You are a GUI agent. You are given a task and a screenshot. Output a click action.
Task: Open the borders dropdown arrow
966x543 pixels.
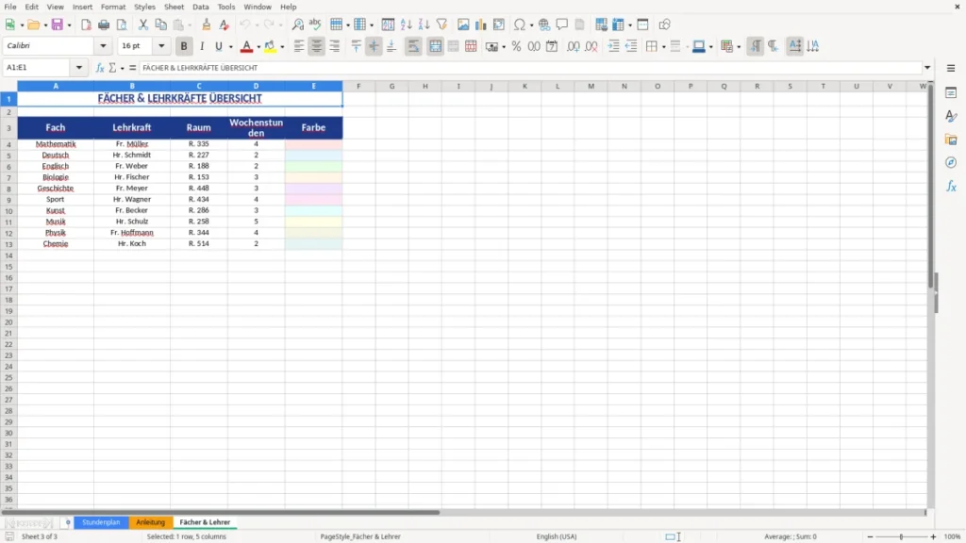coord(663,47)
